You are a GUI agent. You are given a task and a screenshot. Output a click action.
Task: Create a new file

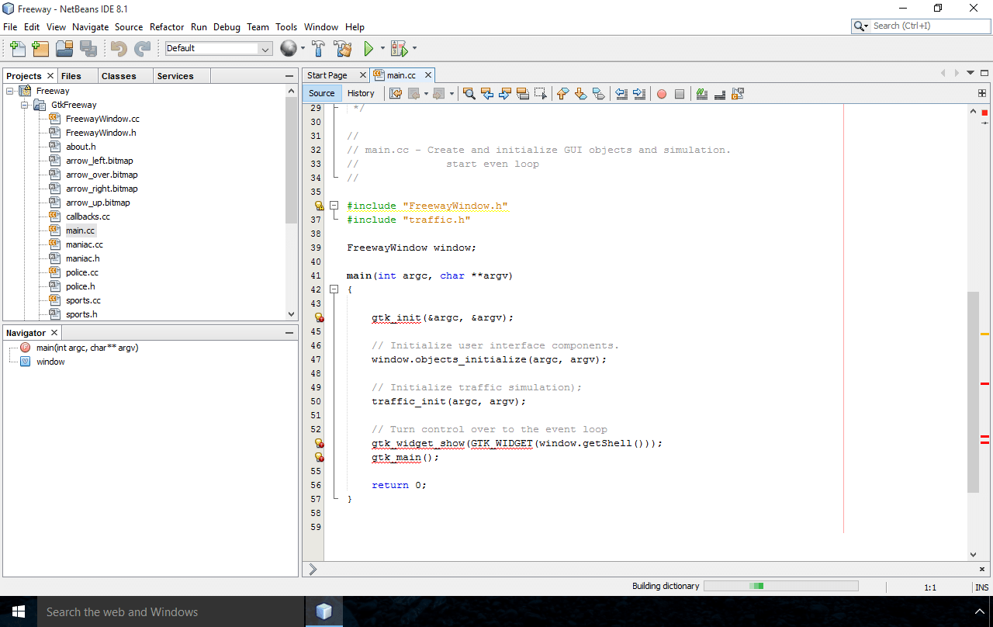tap(17, 48)
